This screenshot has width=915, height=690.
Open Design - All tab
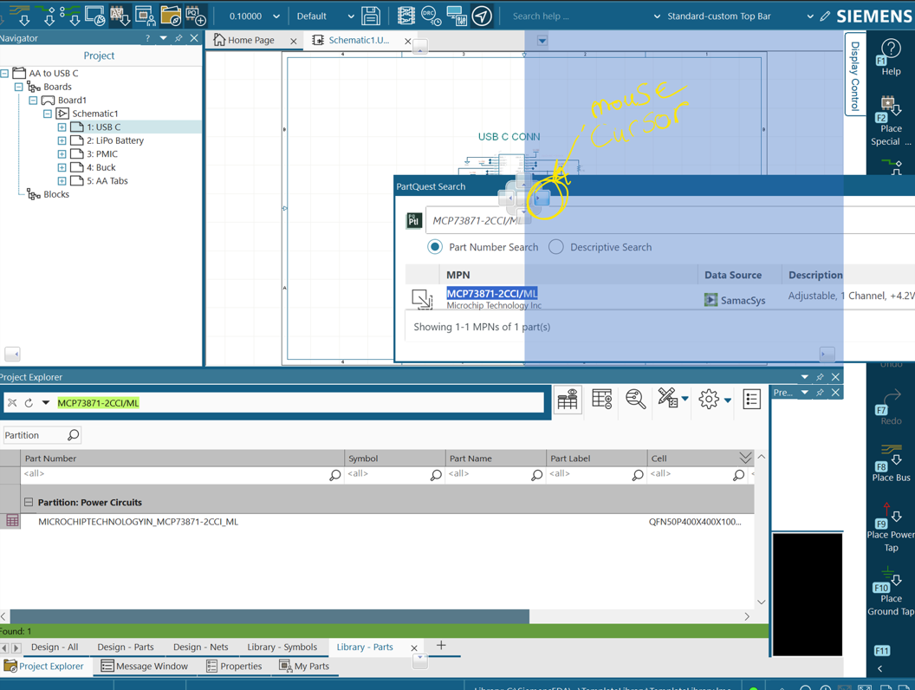pos(55,647)
